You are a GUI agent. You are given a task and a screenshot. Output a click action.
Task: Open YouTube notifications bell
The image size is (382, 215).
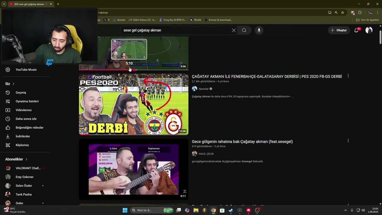tap(356, 30)
